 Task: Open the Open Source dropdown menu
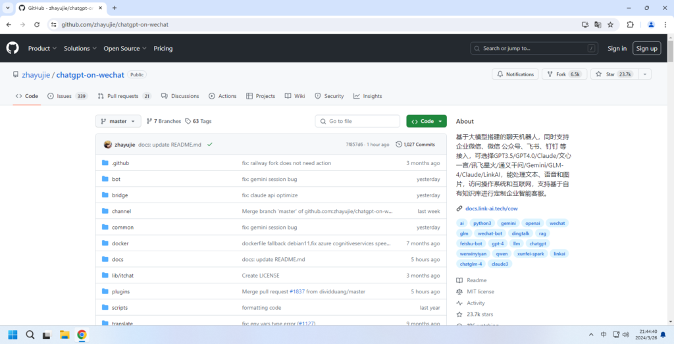(x=125, y=49)
